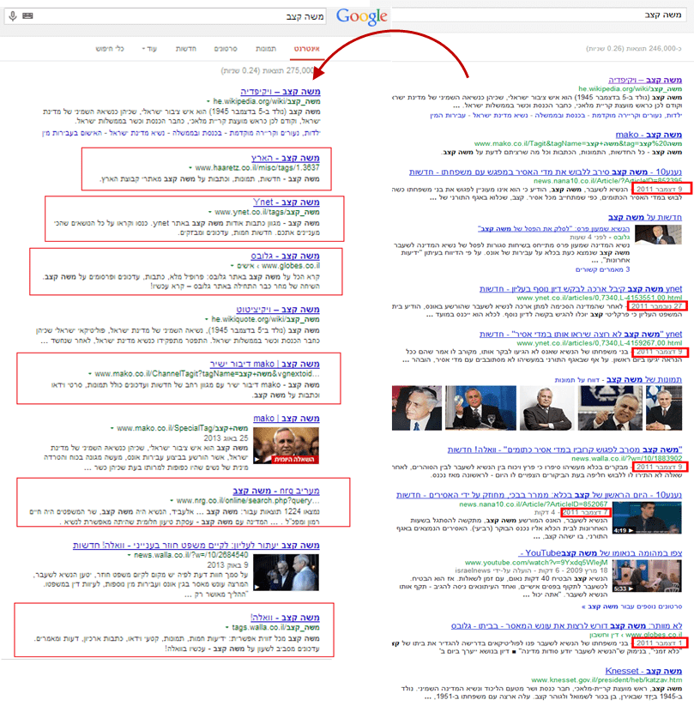694x706 pixels.
Task: Open משה קצב – ויקיפדיה result in right pane
Action: click(645, 80)
